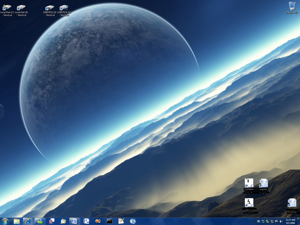Launch Visual Studio infinity icon on taskbar

tap(98, 221)
